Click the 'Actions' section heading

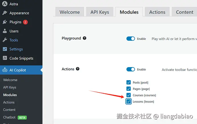pos(68,69)
